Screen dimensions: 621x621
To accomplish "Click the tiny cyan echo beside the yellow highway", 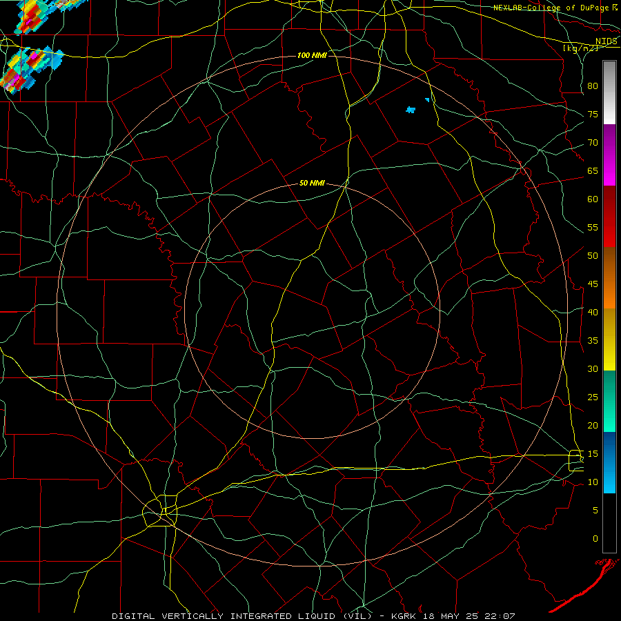I will tap(427, 100).
